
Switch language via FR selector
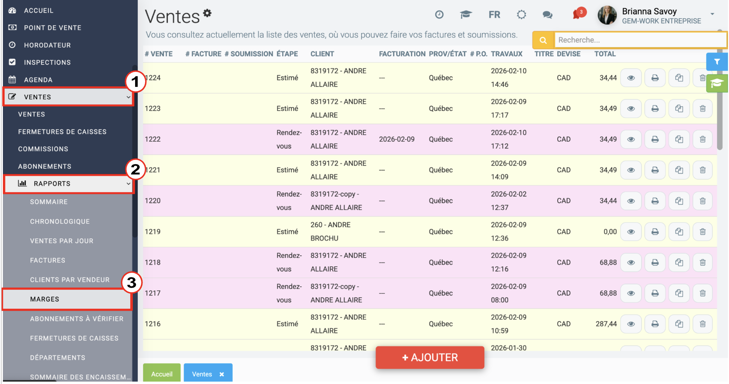pos(494,15)
